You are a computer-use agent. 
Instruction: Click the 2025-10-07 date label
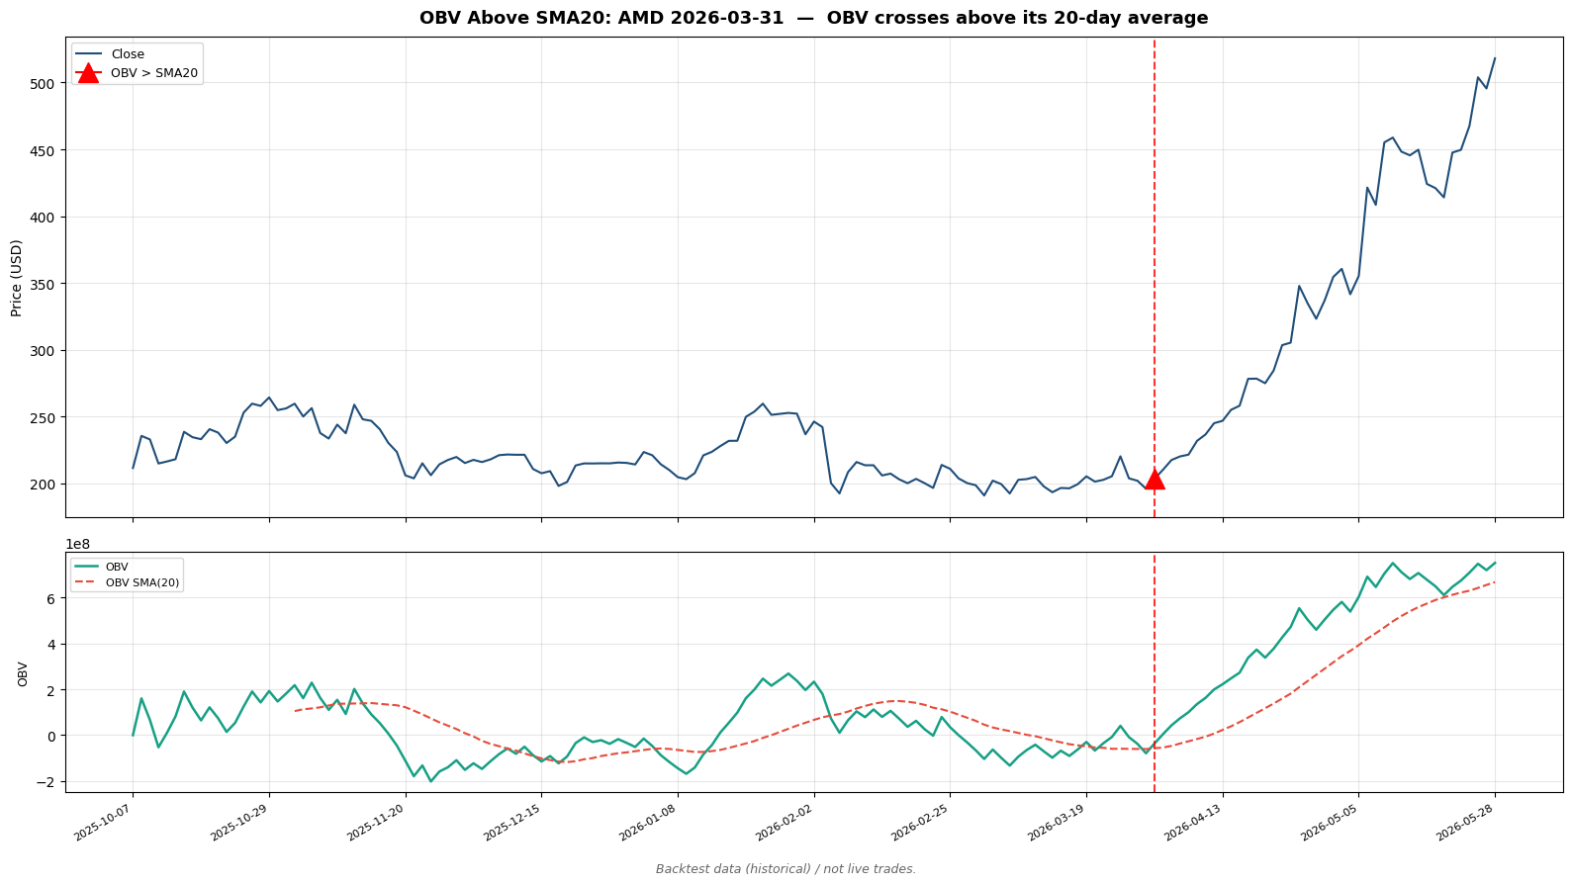click(x=103, y=824)
